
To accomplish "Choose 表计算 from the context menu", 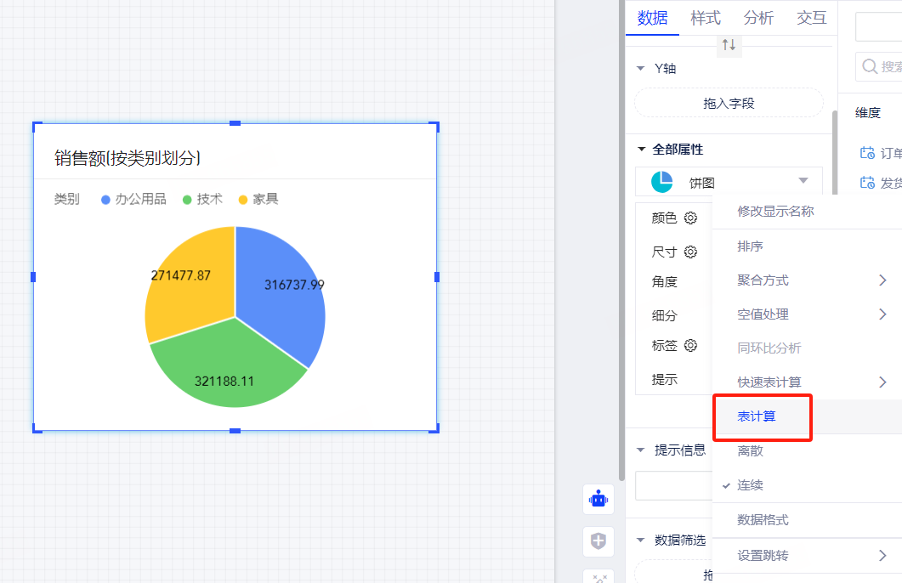I will [x=757, y=416].
